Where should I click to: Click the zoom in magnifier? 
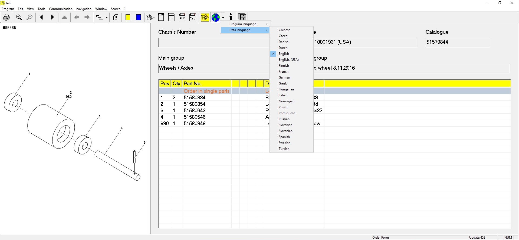pyautogui.click(x=19, y=18)
